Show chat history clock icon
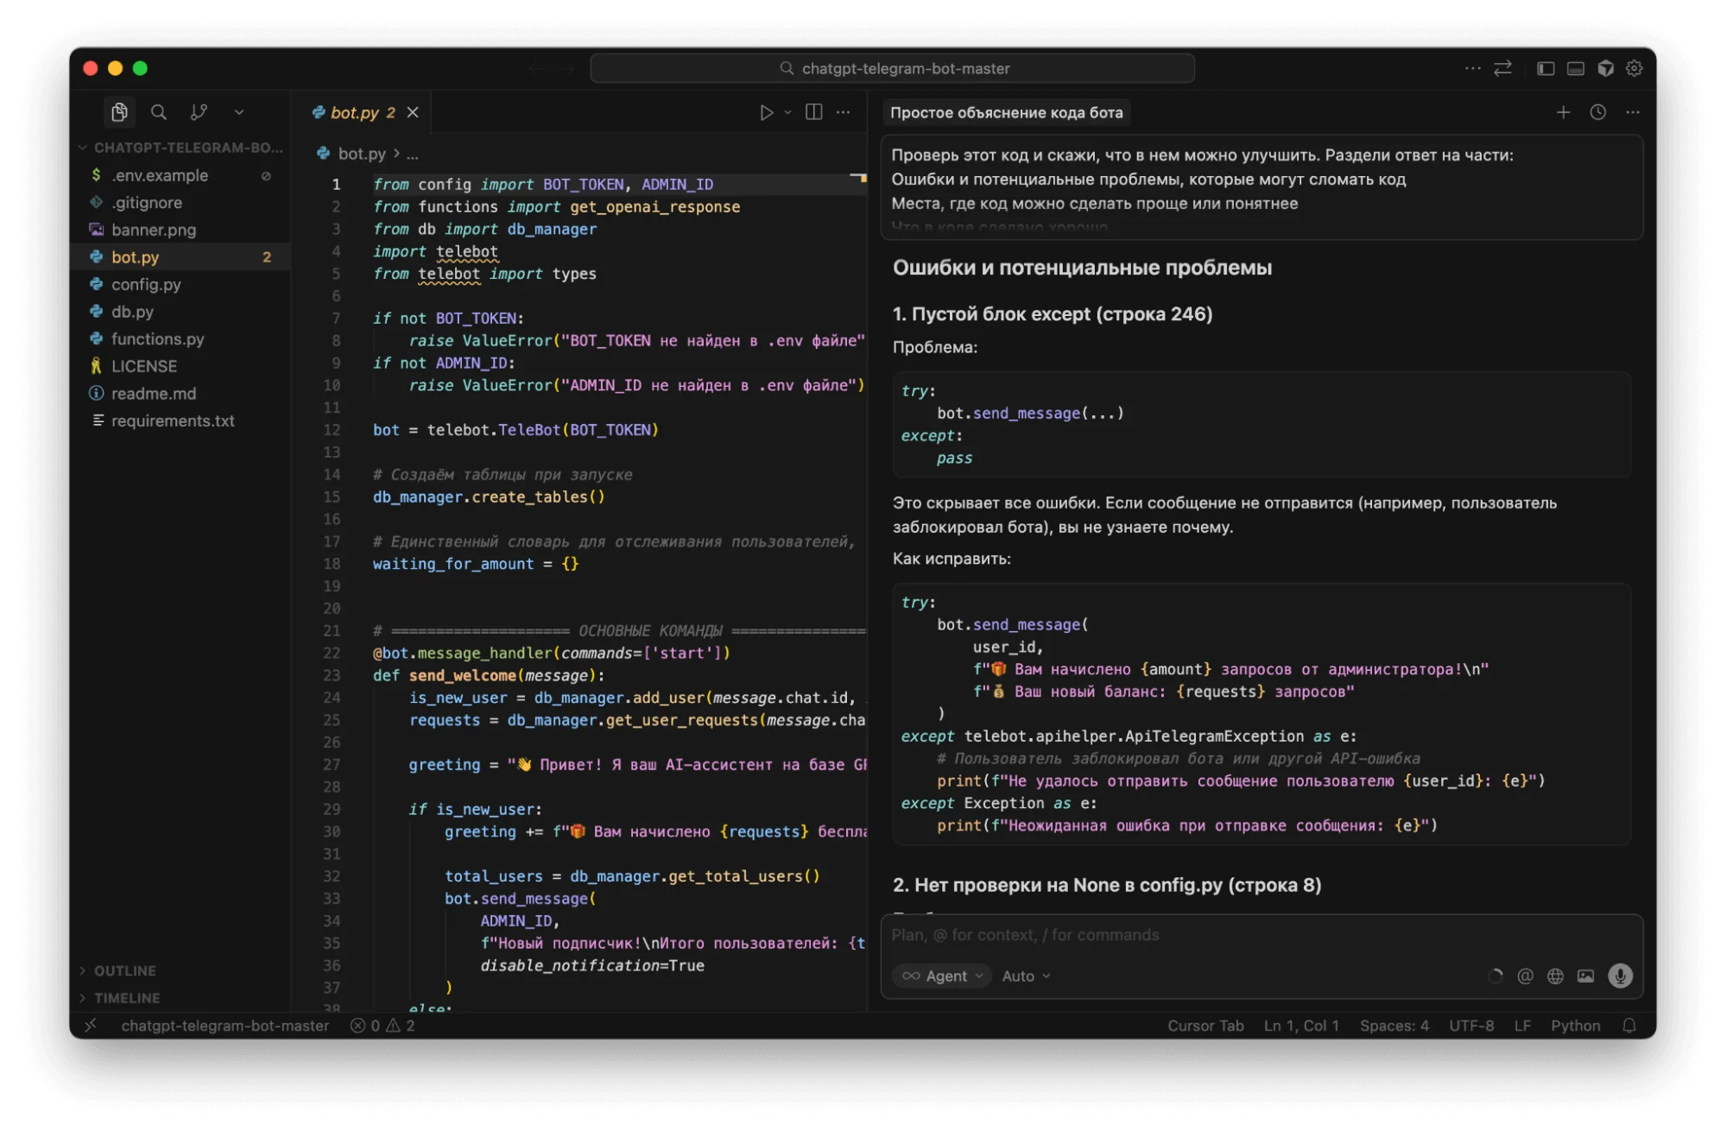 pos(1598,112)
